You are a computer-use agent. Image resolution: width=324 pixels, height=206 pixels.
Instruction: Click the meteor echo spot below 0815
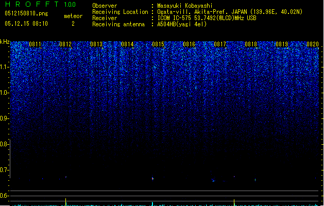(x=152, y=179)
